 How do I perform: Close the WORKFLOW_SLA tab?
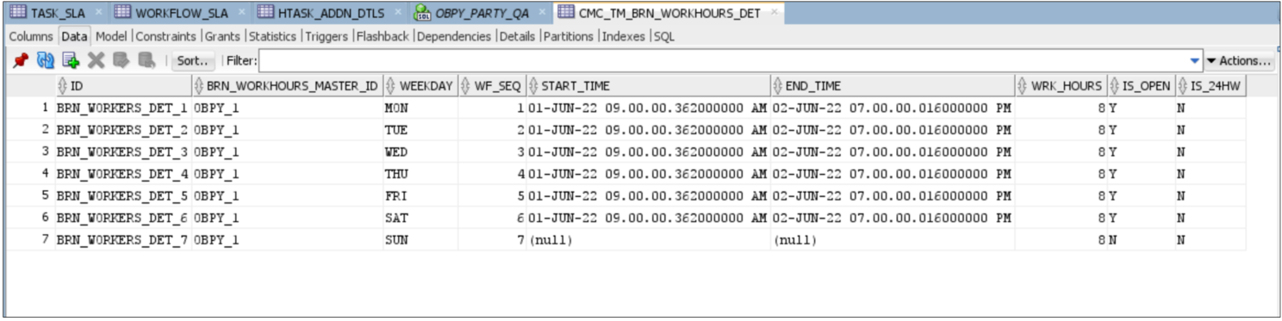(x=241, y=13)
